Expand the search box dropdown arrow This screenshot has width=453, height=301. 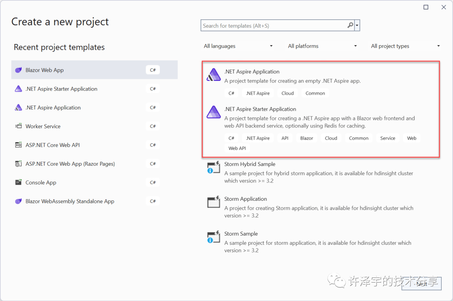pyautogui.click(x=357, y=25)
